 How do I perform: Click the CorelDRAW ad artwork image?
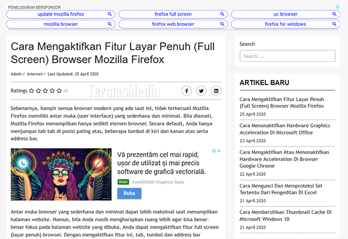61,174
